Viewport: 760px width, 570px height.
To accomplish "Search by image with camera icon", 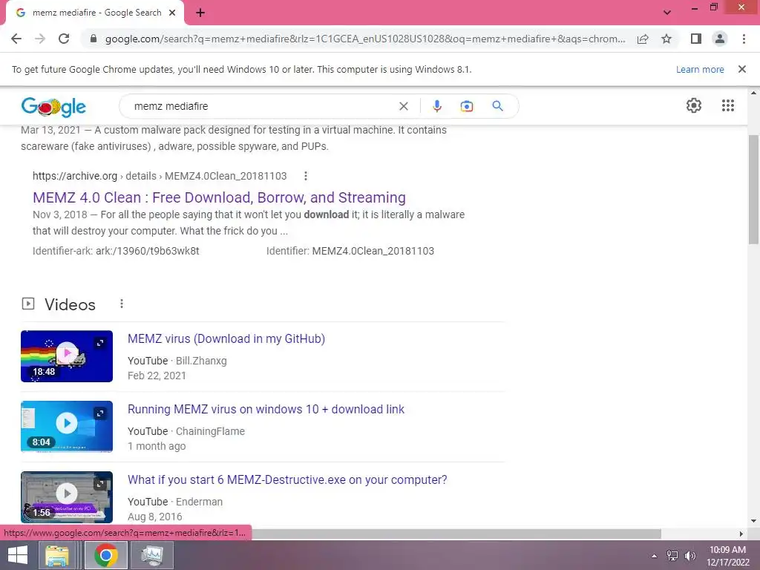I will pos(466,106).
